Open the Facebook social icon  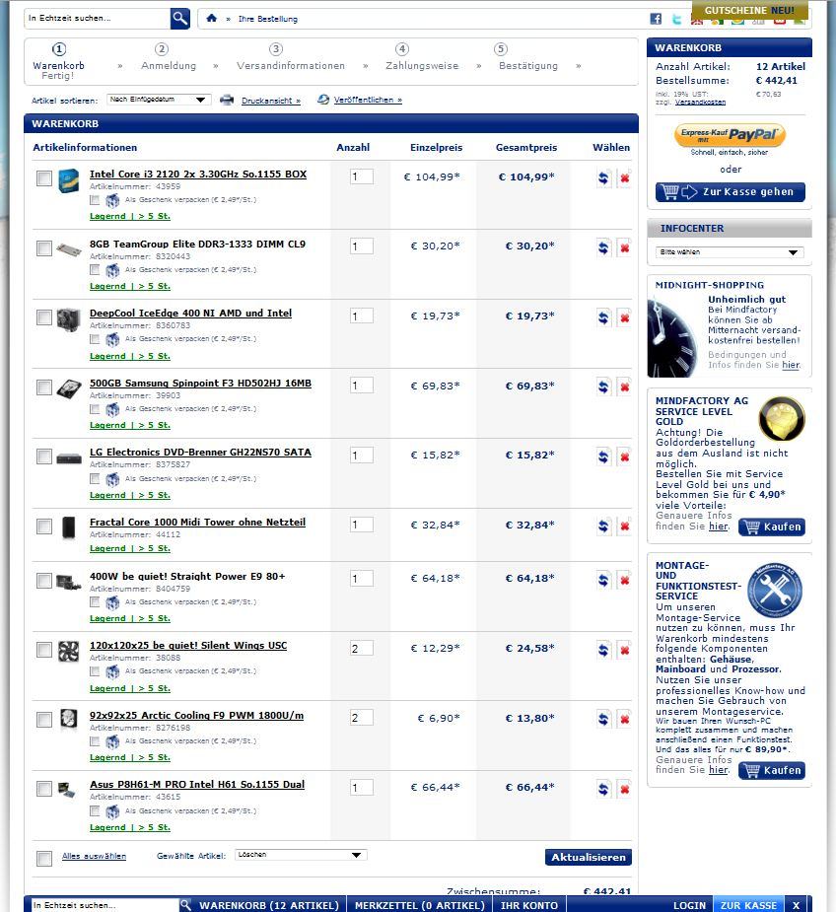[x=656, y=19]
